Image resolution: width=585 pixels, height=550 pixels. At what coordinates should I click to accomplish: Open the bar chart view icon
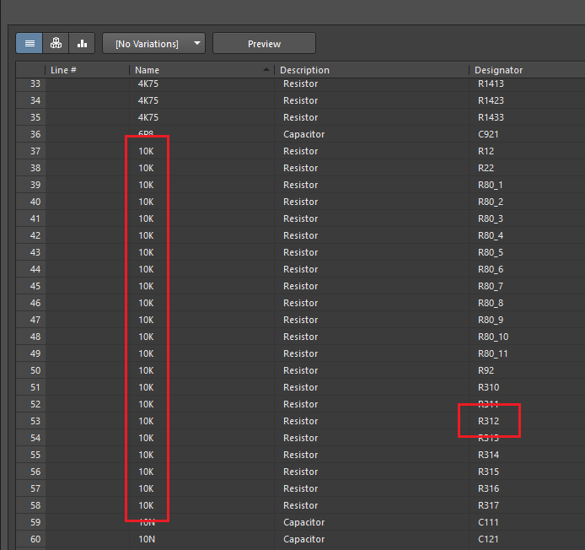pyautogui.click(x=82, y=43)
